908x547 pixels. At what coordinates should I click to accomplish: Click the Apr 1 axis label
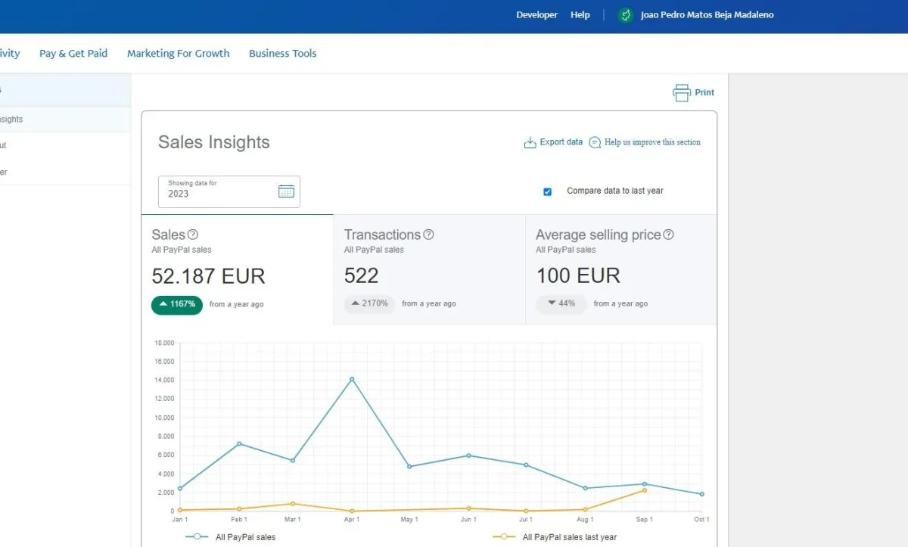[x=352, y=520]
